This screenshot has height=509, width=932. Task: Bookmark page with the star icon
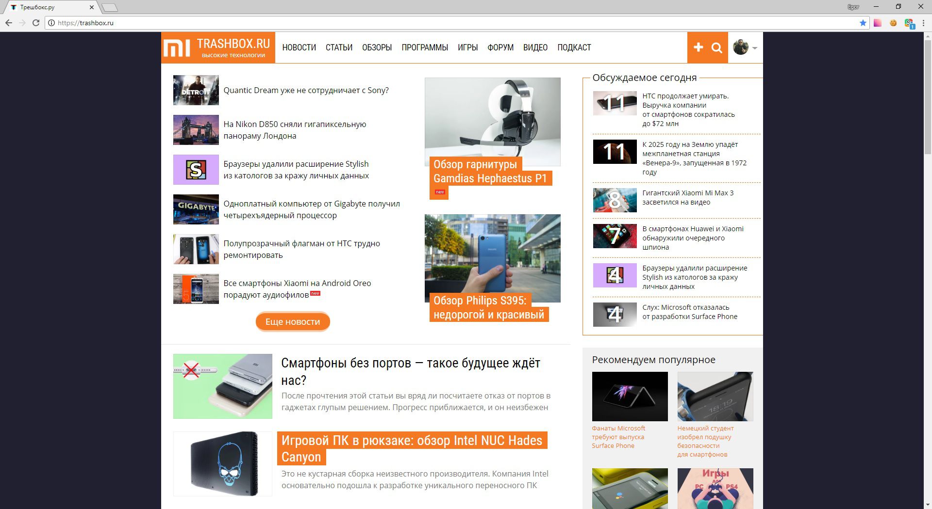pos(863,23)
